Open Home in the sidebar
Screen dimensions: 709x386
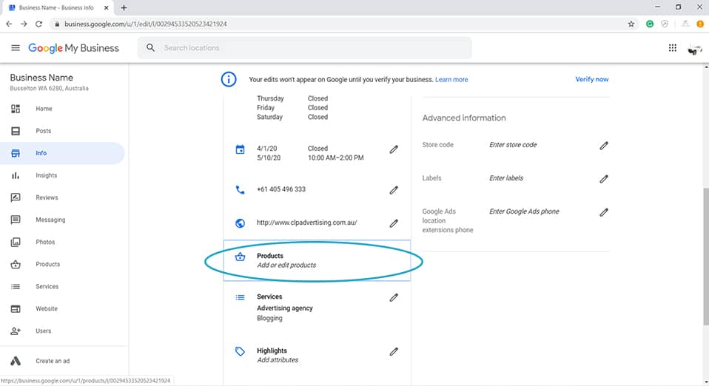[x=62, y=109]
